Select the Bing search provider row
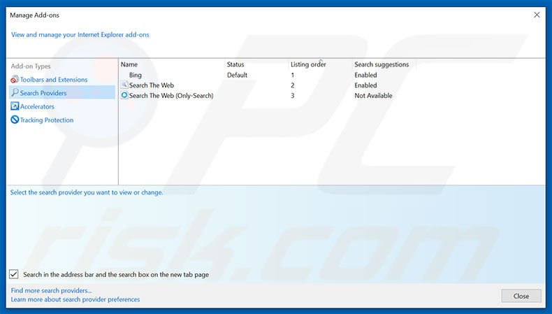The height and width of the screenshot is (314, 552). [136, 75]
